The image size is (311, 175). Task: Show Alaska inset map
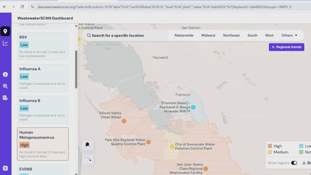[88, 145]
